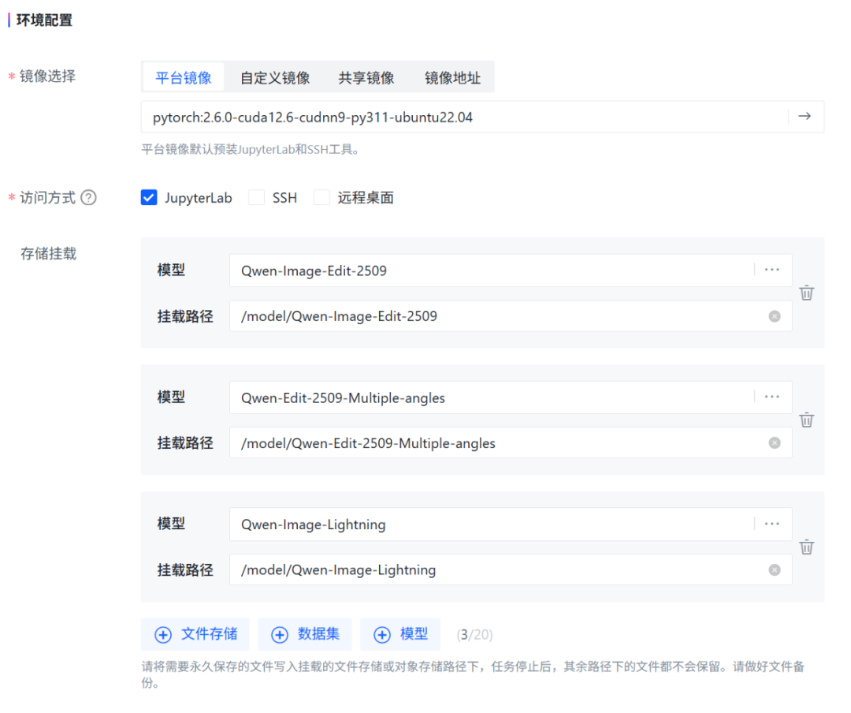
Task: Add a 数据集 mount
Action: (x=304, y=634)
